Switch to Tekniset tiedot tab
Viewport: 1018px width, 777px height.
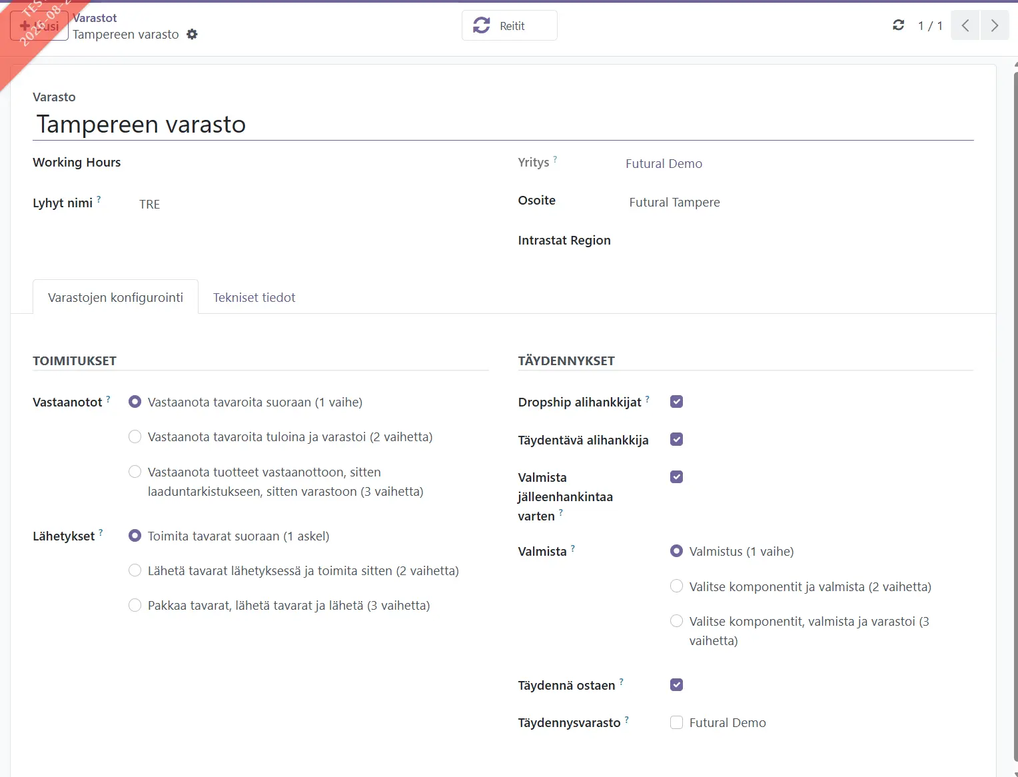(x=254, y=297)
